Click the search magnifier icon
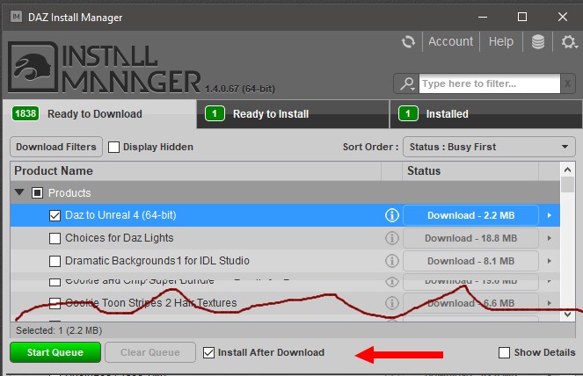The width and height of the screenshot is (583, 376). coord(407,84)
